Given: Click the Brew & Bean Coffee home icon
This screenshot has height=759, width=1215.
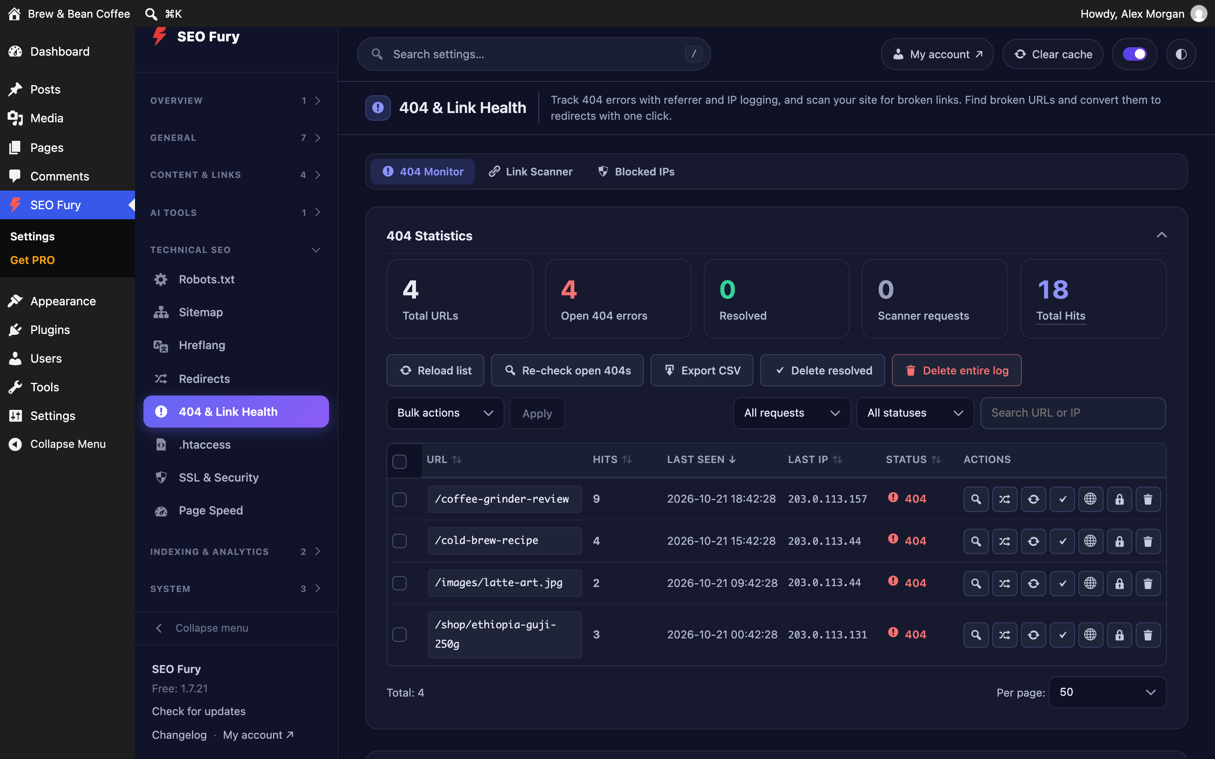Looking at the screenshot, I should (x=15, y=13).
